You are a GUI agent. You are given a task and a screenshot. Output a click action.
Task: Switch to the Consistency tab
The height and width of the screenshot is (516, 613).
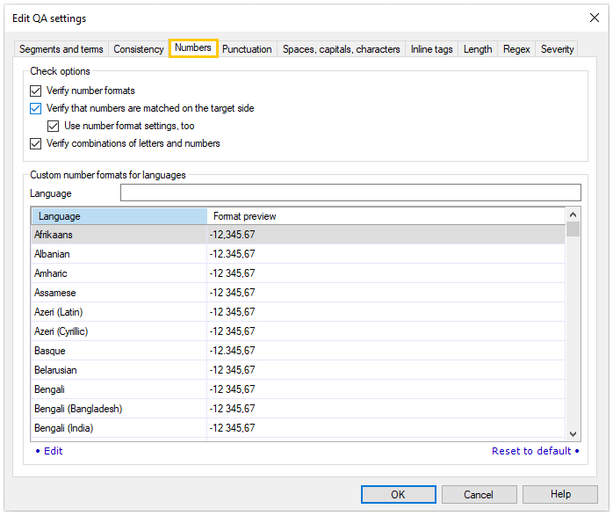(x=139, y=49)
